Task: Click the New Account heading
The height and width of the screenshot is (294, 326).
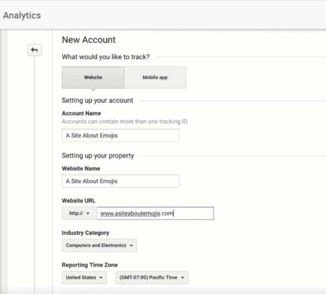Action: pos(89,40)
